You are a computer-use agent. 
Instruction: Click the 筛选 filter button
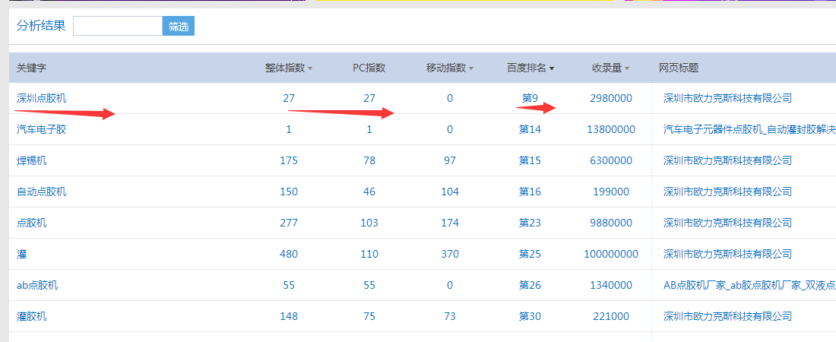coord(179,26)
